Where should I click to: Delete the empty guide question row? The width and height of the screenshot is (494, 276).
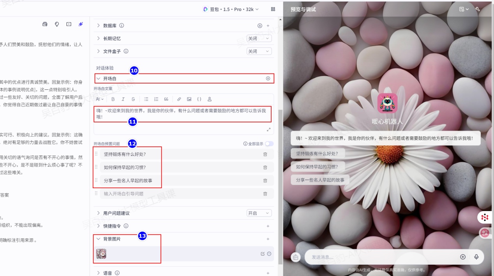click(x=265, y=194)
